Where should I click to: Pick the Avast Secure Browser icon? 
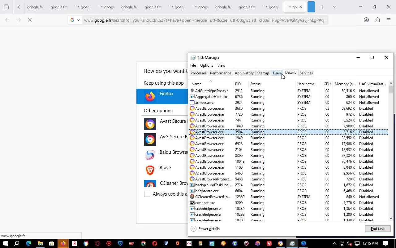pyautogui.click(x=150, y=124)
